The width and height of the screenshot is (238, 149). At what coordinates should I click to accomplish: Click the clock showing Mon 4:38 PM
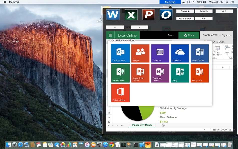pyautogui.click(x=216, y=2)
